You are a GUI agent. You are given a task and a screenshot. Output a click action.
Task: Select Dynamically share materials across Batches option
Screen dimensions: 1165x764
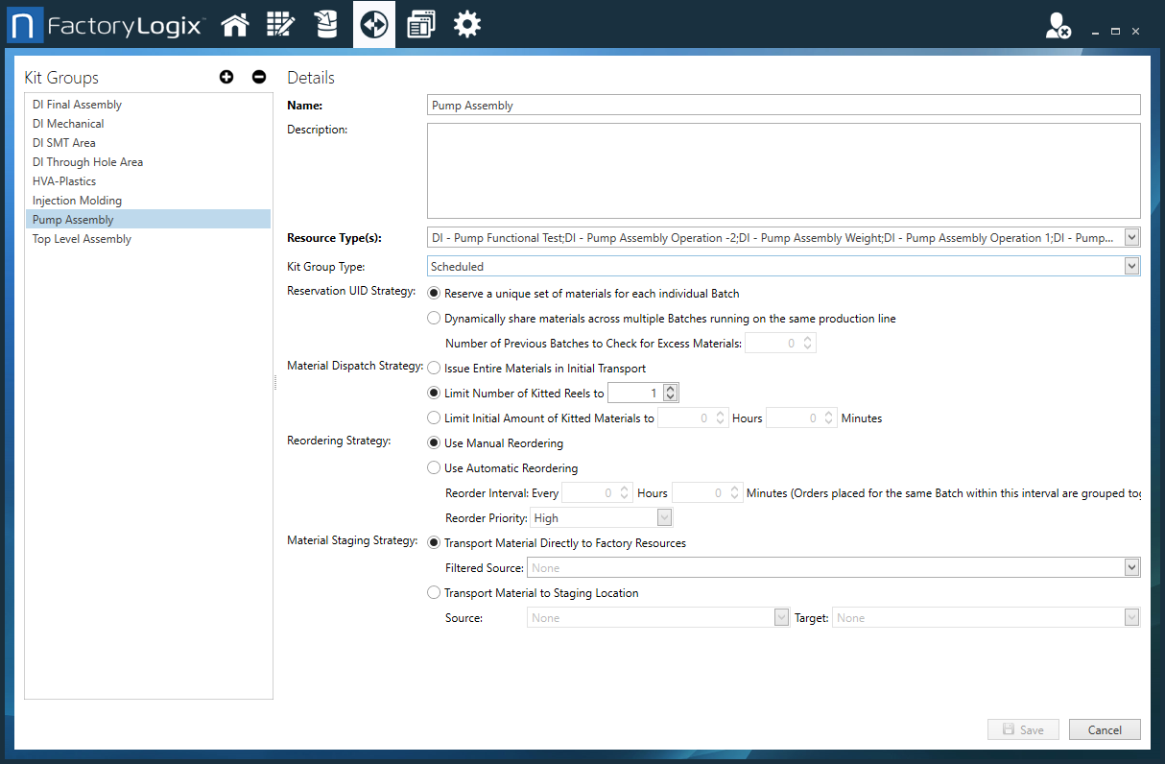click(435, 319)
